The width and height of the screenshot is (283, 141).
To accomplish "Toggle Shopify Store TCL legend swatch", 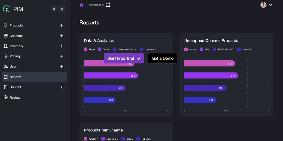I will 215,49.
